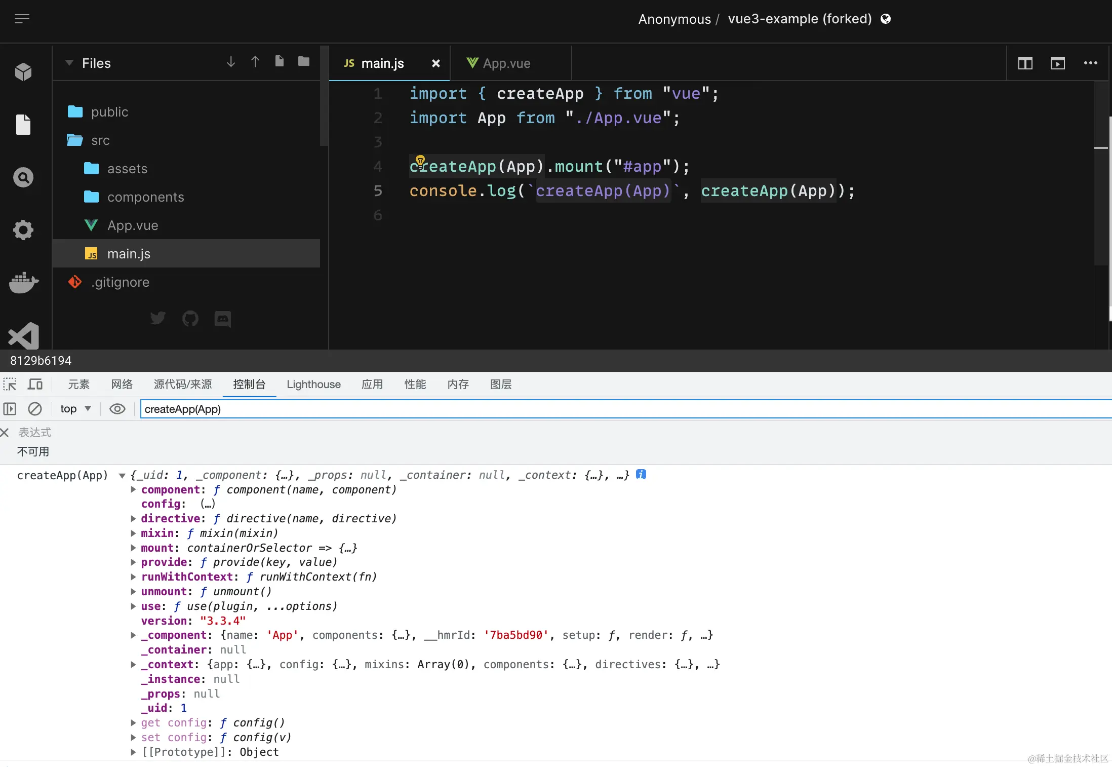Click the upload arrow in Files header
Viewport: 1112px width, 767px height.
255,62
